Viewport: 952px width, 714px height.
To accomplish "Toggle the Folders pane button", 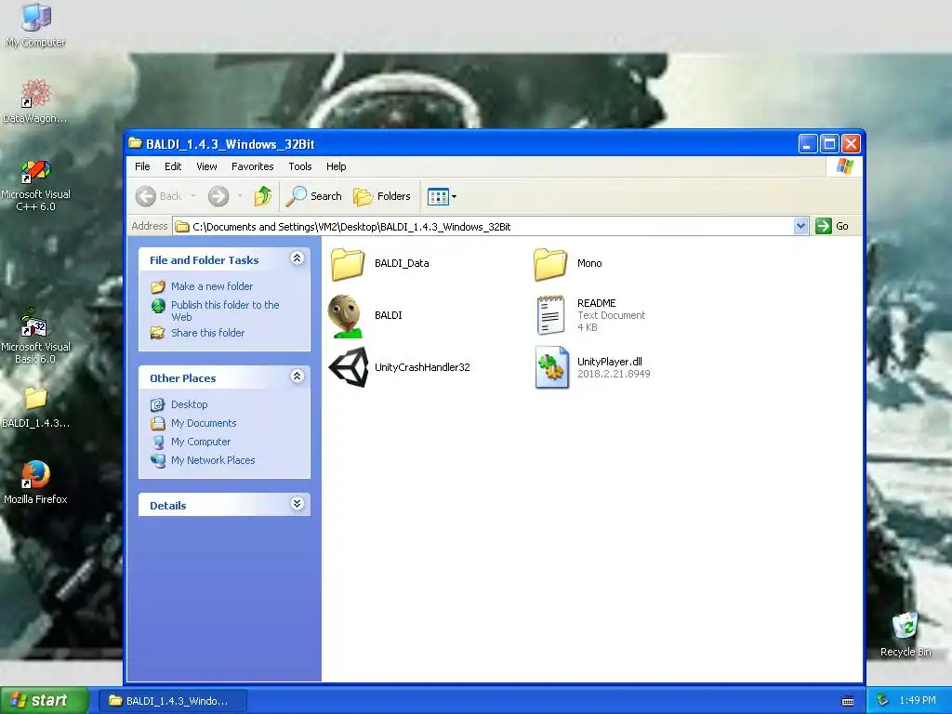I will (382, 196).
